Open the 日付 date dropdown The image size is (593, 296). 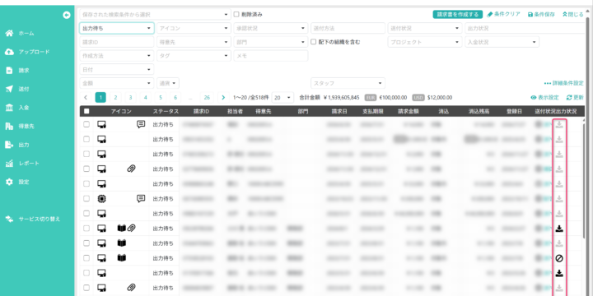click(x=116, y=69)
